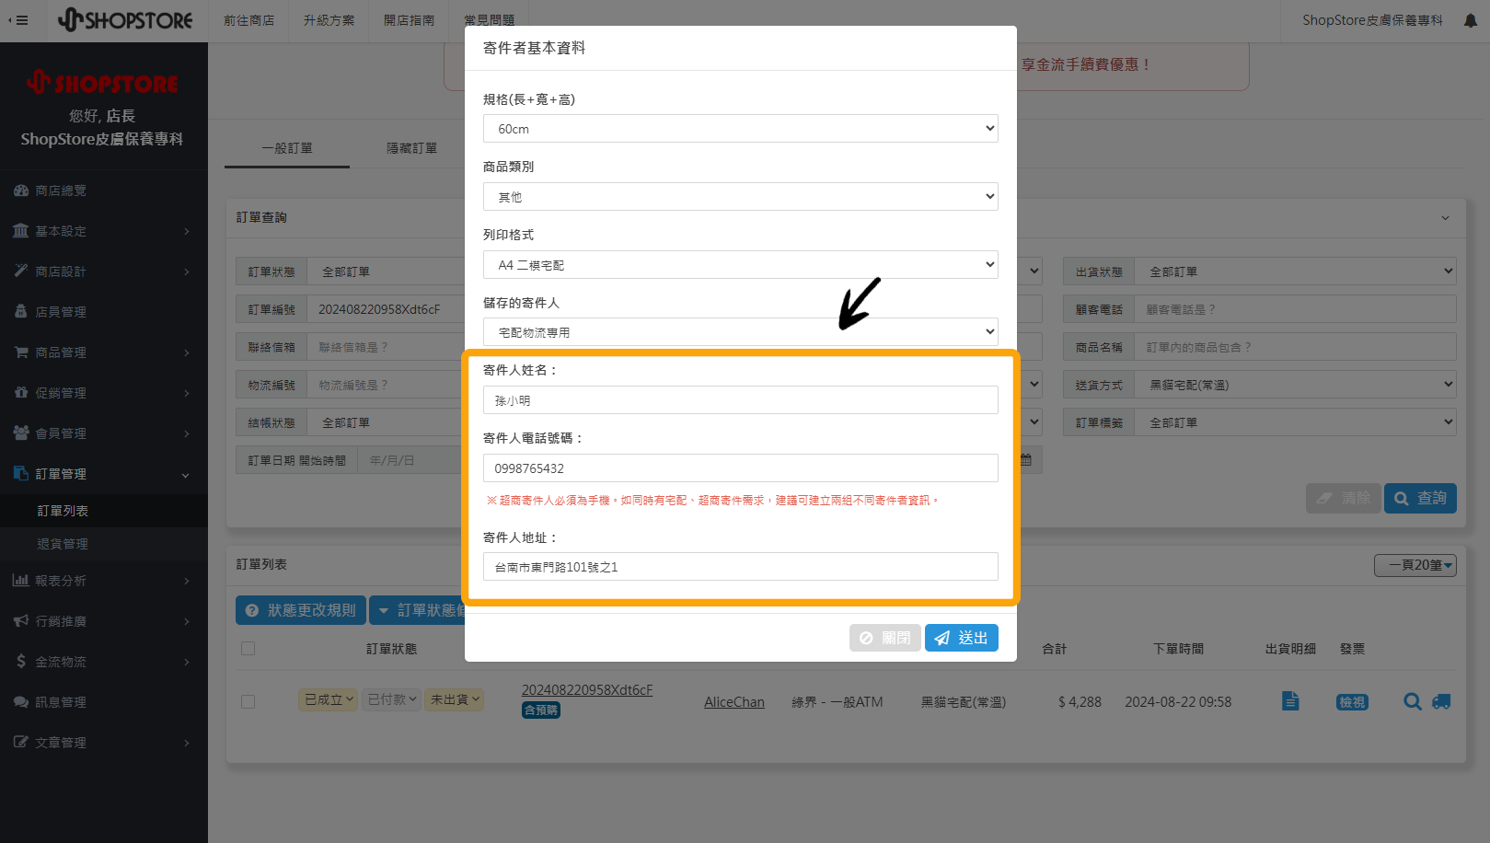This screenshot has width=1490, height=843.
Task: Open the shipping detail document icon
Action: tap(1290, 701)
